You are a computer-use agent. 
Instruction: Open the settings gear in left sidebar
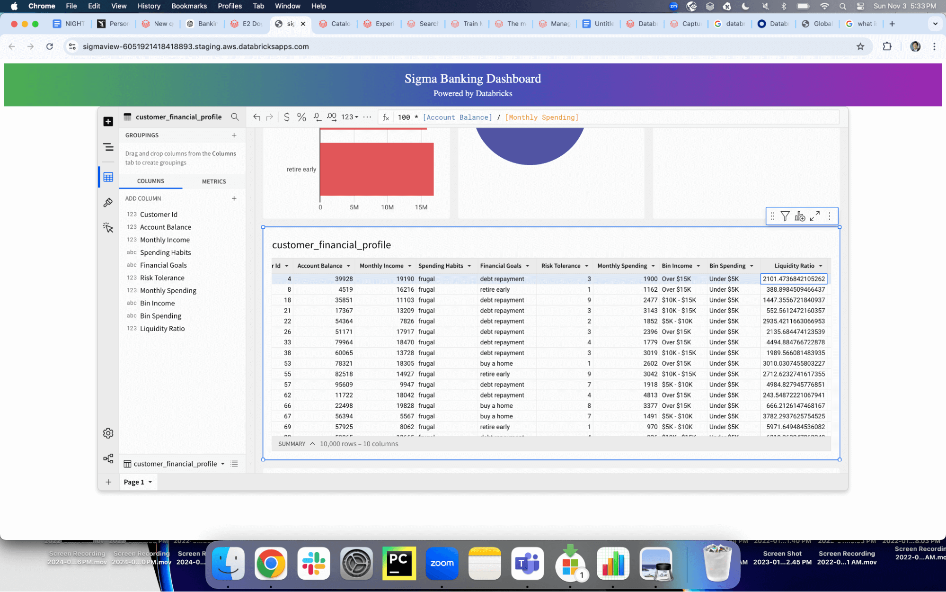(x=108, y=433)
